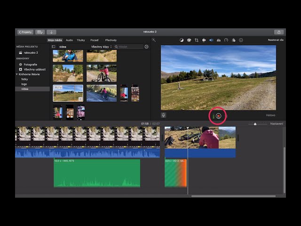Select the grassy path clip thumbnail
This screenshot has height=226, width=301.
coord(102,56)
